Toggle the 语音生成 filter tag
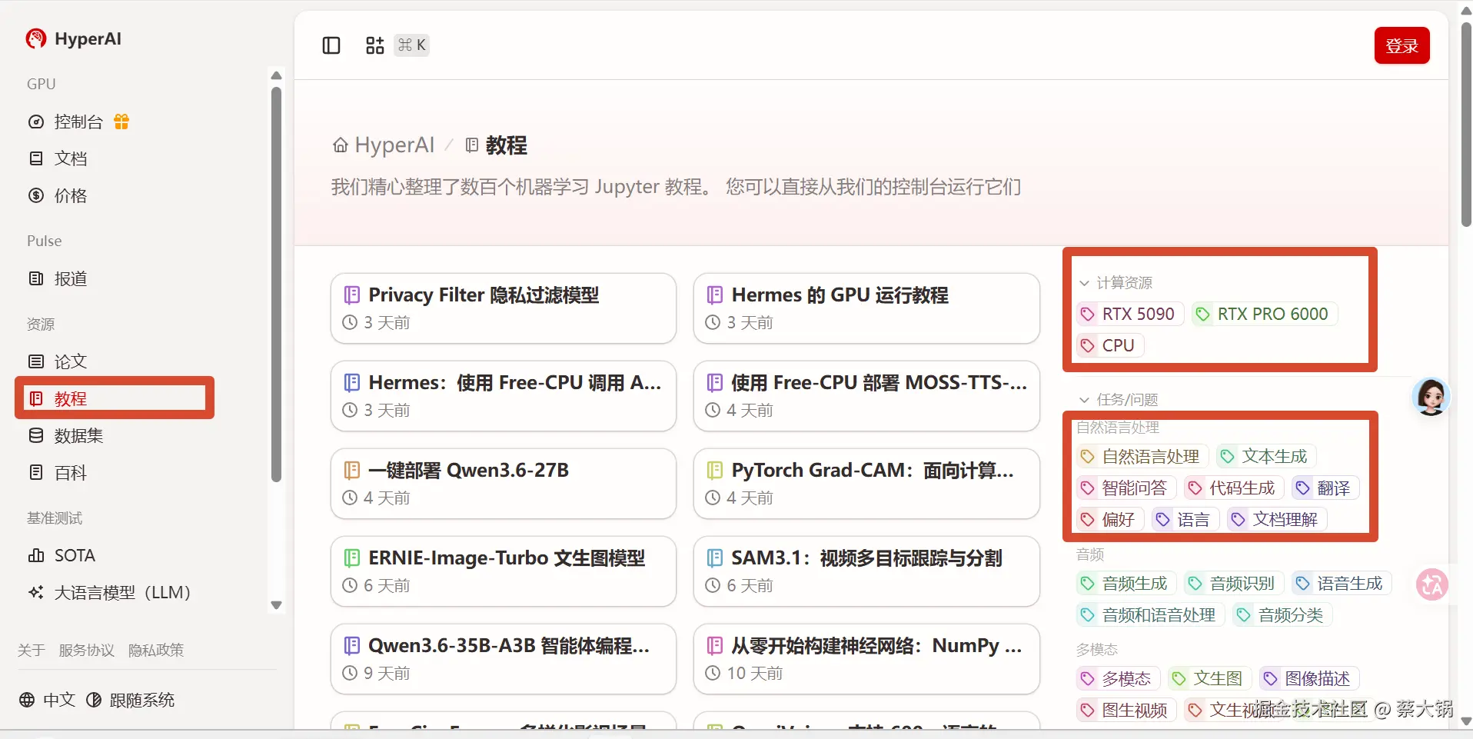This screenshot has width=1473, height=739. 1340,583
